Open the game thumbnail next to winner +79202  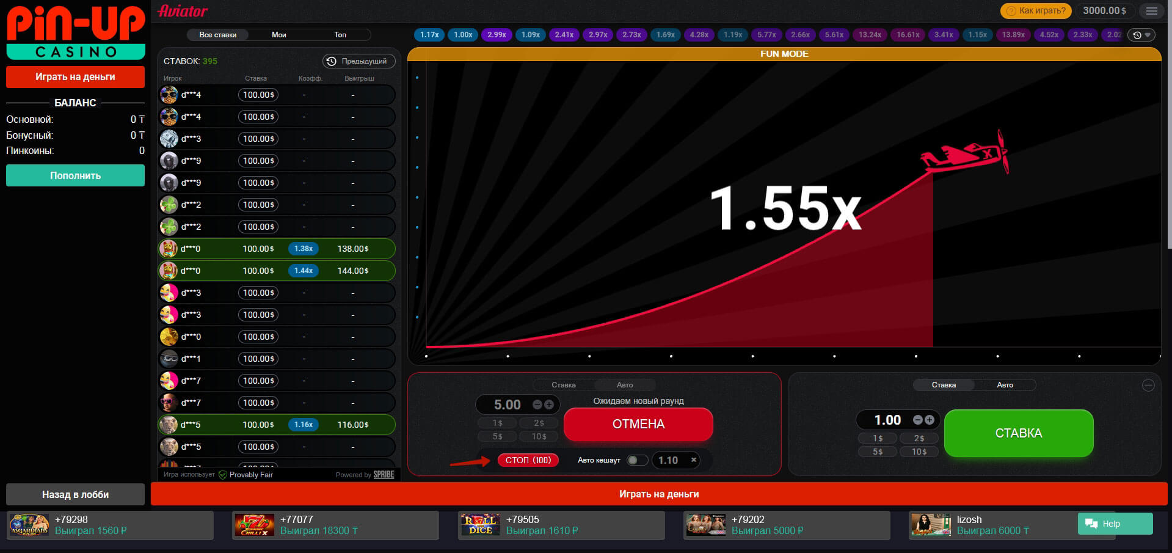[705, 525]
